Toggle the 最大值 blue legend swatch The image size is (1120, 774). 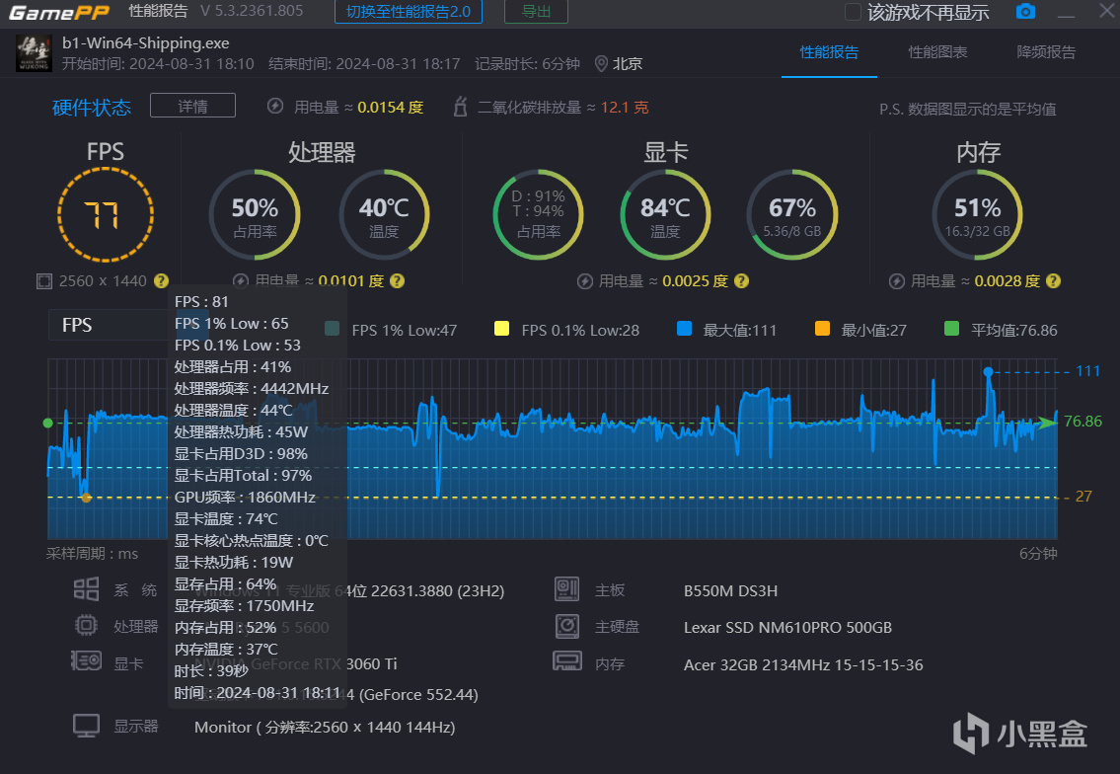684,328
